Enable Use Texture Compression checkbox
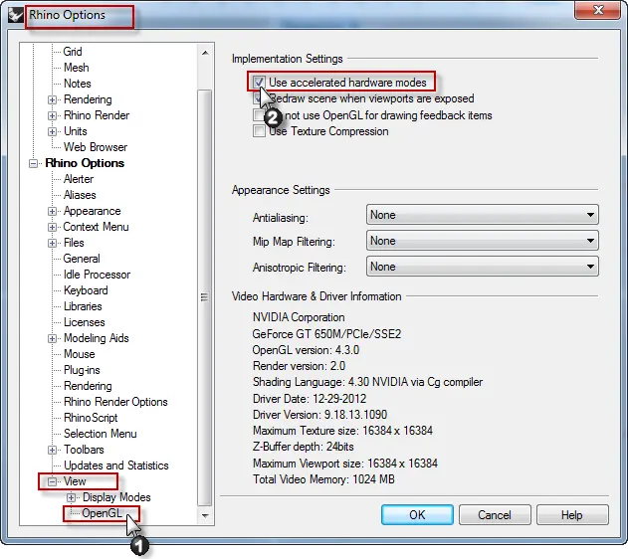The image size is (628, 559). click(x=260, y=131)
